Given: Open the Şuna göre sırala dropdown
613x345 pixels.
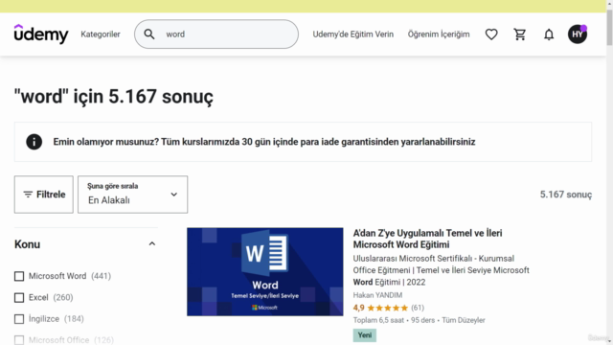Looking at the screenshot, I should pyautogui.click(x=132, y=195).
